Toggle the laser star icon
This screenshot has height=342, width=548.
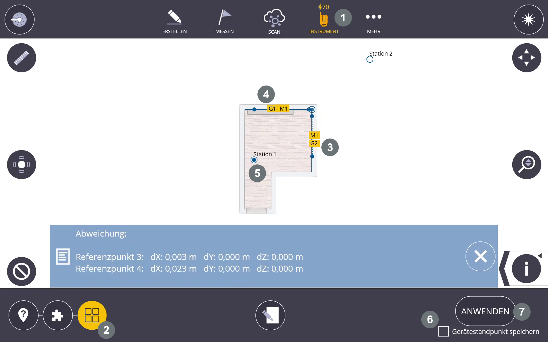528,20
